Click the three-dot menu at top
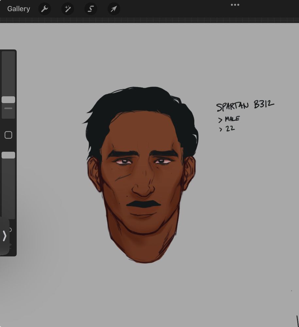 click(235, 5)
